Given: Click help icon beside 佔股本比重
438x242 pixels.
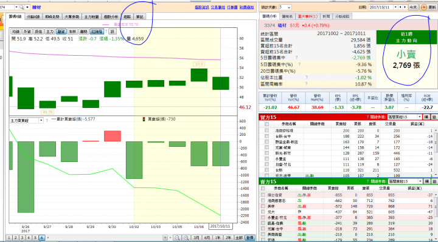Looking at the screenshot, I should [307, 78].
